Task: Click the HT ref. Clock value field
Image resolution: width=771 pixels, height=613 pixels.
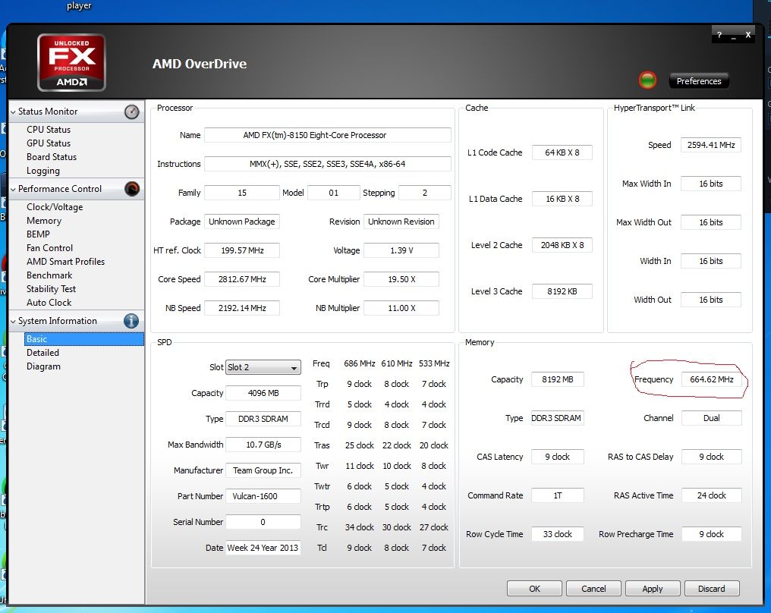Action: 242,250
